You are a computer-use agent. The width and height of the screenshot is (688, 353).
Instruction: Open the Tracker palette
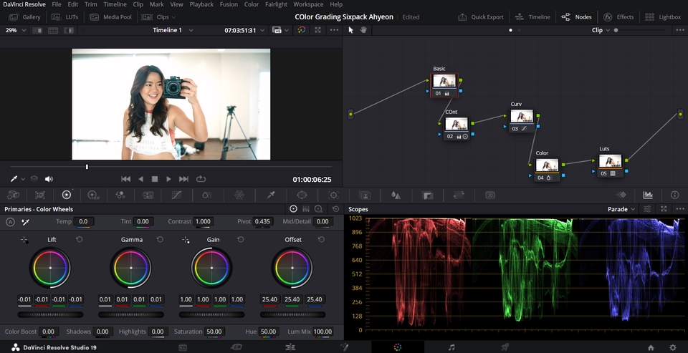333,195
